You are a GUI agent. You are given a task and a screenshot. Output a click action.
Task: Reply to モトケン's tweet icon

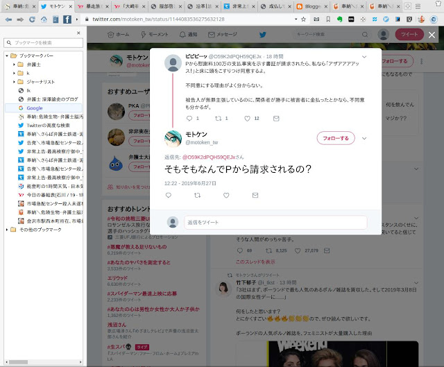coord(169,195)
